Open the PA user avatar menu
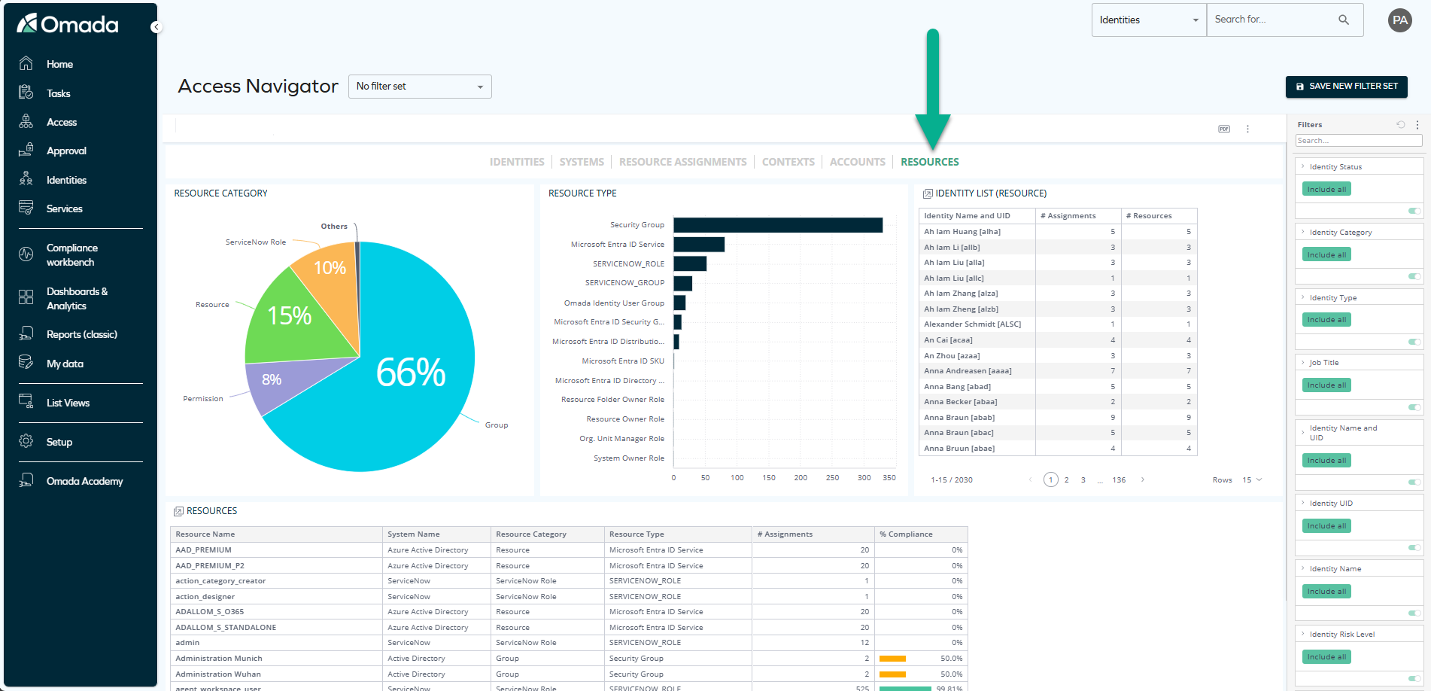Image resolution: width=1431 pixels, height=691 pixels. tap(1399, 20)
